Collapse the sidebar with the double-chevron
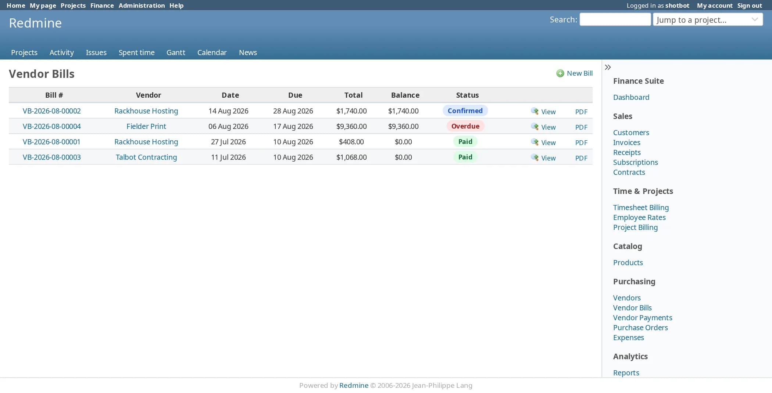The height and width of the screenshot is (393, 772). tap(608, 67)
